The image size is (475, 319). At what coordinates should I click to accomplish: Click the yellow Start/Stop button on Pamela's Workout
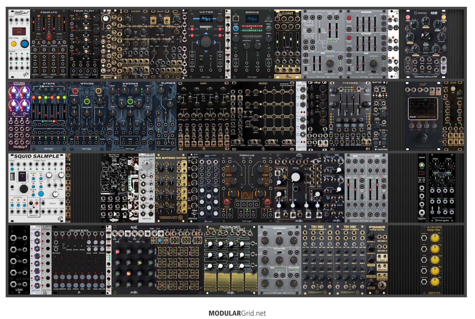click(14, 43)
